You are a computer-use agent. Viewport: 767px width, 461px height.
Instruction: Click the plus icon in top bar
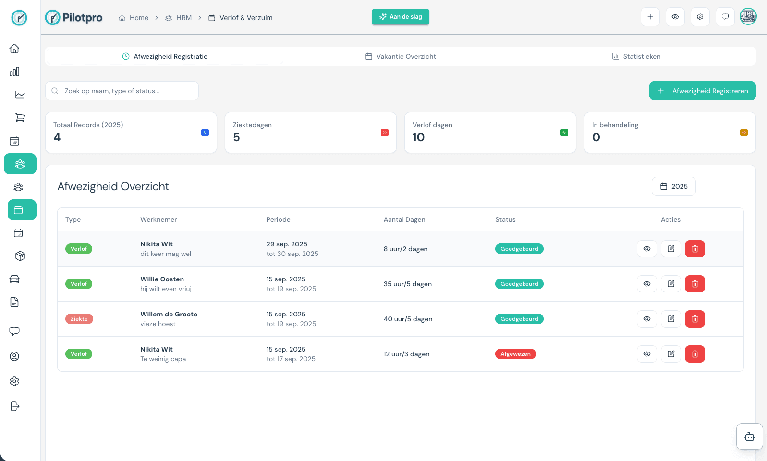(x=650, y=17)
